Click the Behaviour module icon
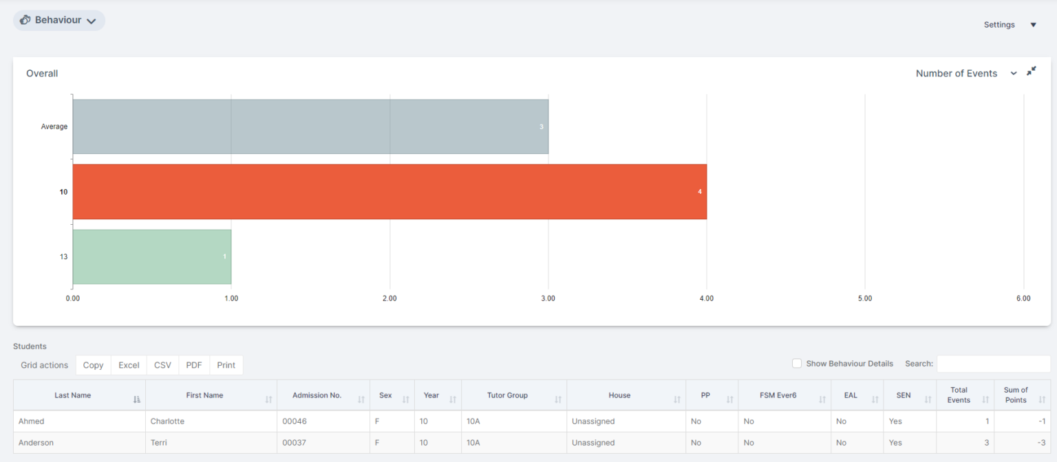Screen dimensions: 1057x462 pos(25,20)
